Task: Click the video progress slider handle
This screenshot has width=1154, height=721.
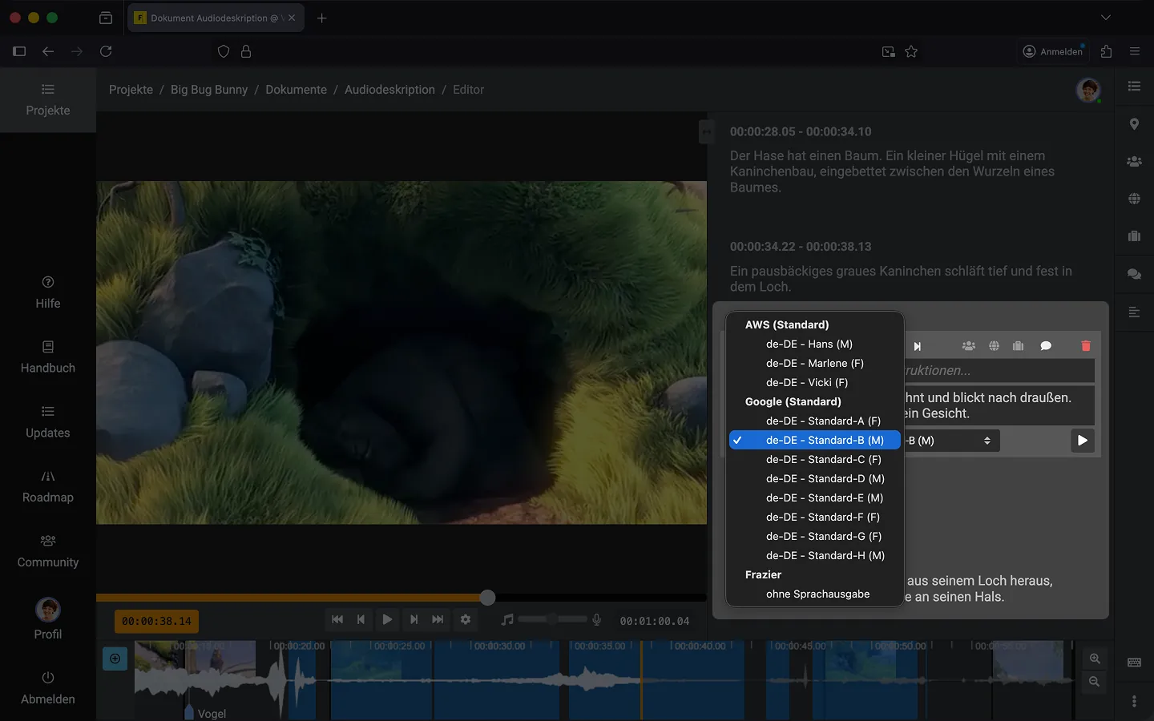Action: click(x=487, y=598)
